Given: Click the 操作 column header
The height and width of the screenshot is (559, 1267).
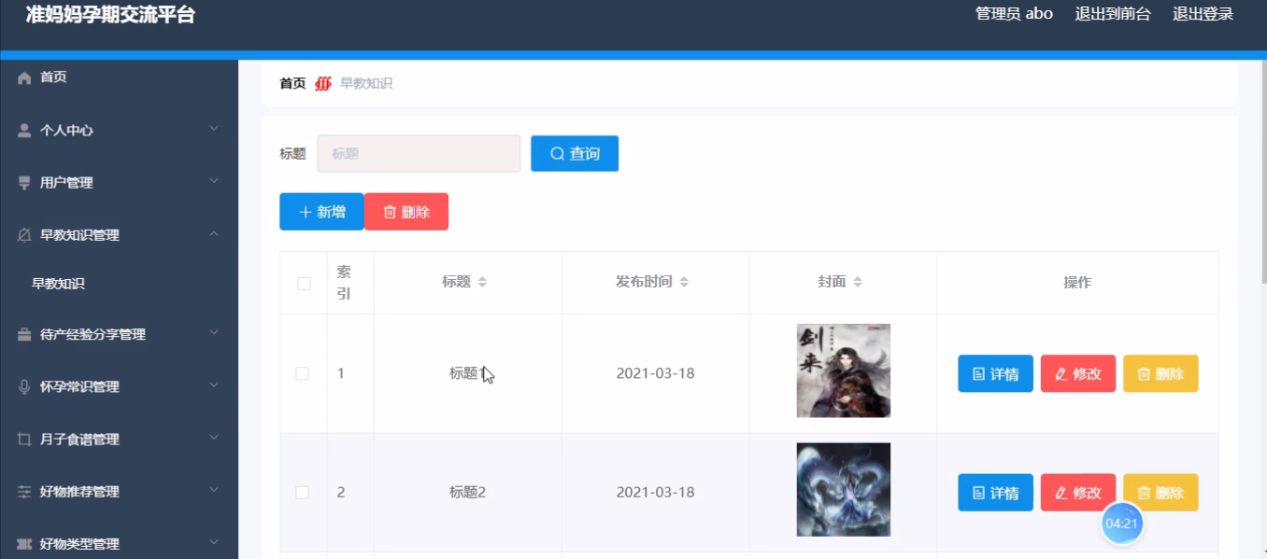Looking at the screenshot, I should click(1077, 282).
